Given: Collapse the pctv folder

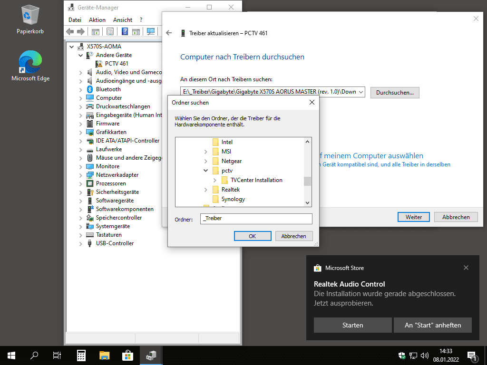Looking at the screenshot, I should [x=205, y=171].
